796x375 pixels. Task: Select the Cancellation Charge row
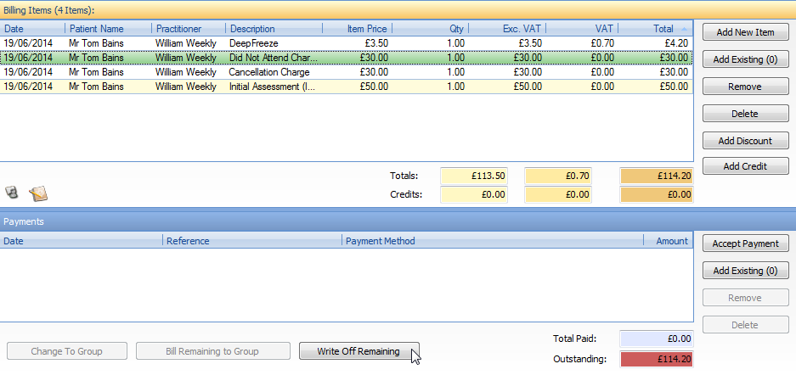coord(347,72)
